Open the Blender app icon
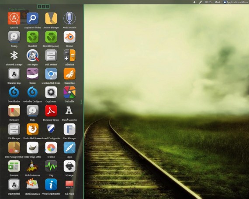The height and width of the screenshot is (199, 249). tap(69, 37)
